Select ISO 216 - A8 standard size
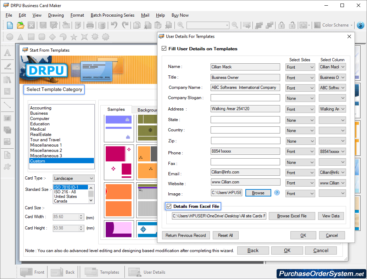 click(x=65, y=192)
